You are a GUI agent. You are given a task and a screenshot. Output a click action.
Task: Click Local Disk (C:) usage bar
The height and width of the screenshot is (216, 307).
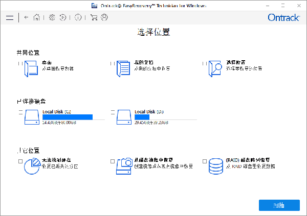pyautogui.click(x=68, y=117)
